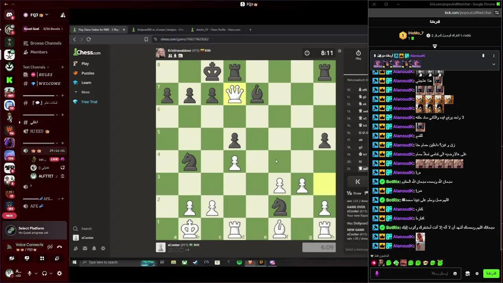The width and height of the screenshot is (503, 283).
Task: Open headphone output options arrow
Action: click(x=51, y=273)
